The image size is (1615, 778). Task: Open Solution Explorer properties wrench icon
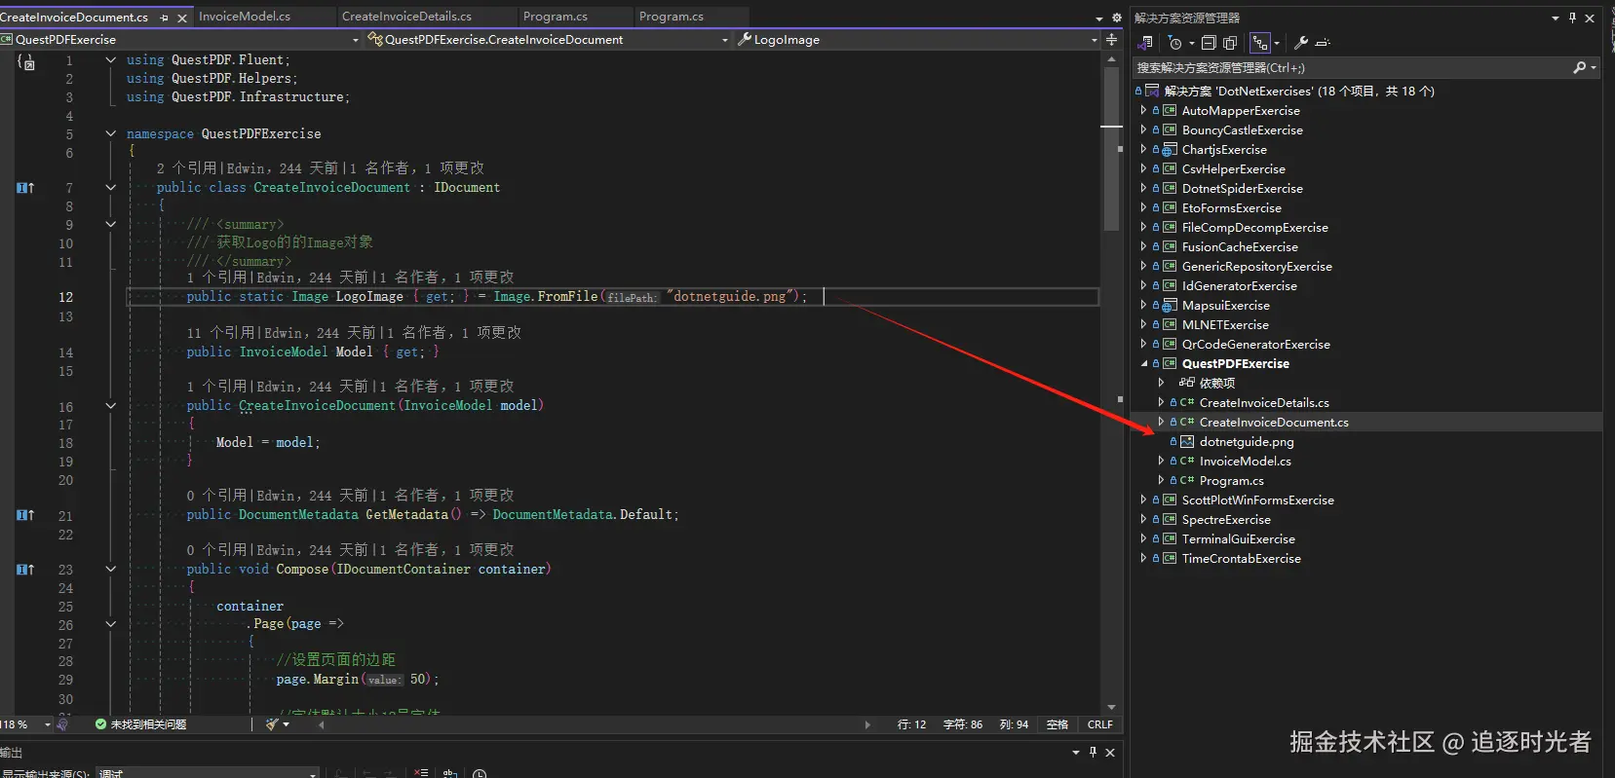coord(1301,43)
